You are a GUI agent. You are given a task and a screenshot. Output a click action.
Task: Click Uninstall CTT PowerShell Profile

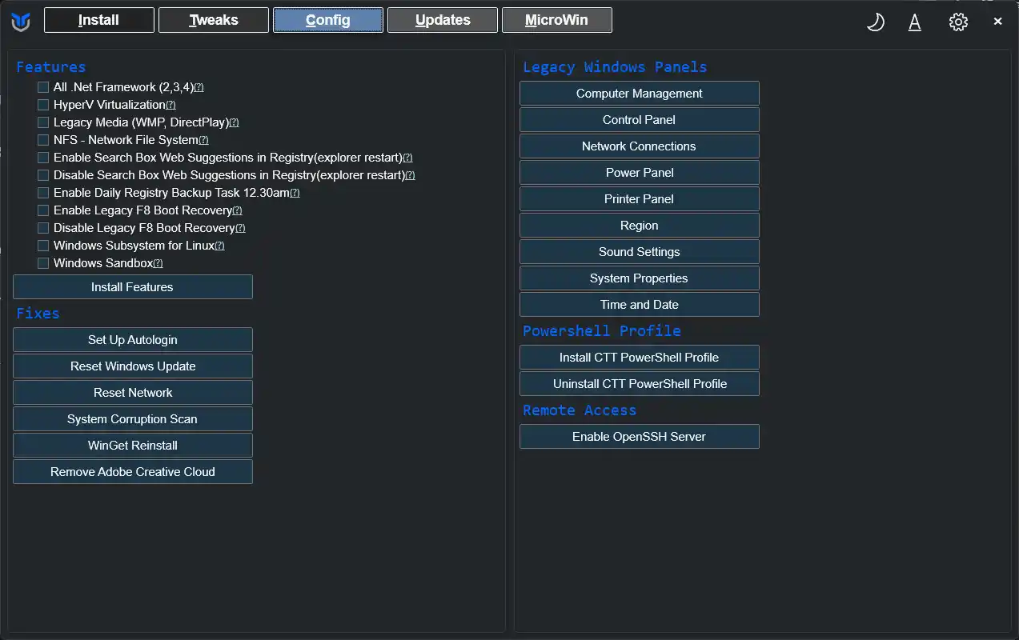pos(640,384)
